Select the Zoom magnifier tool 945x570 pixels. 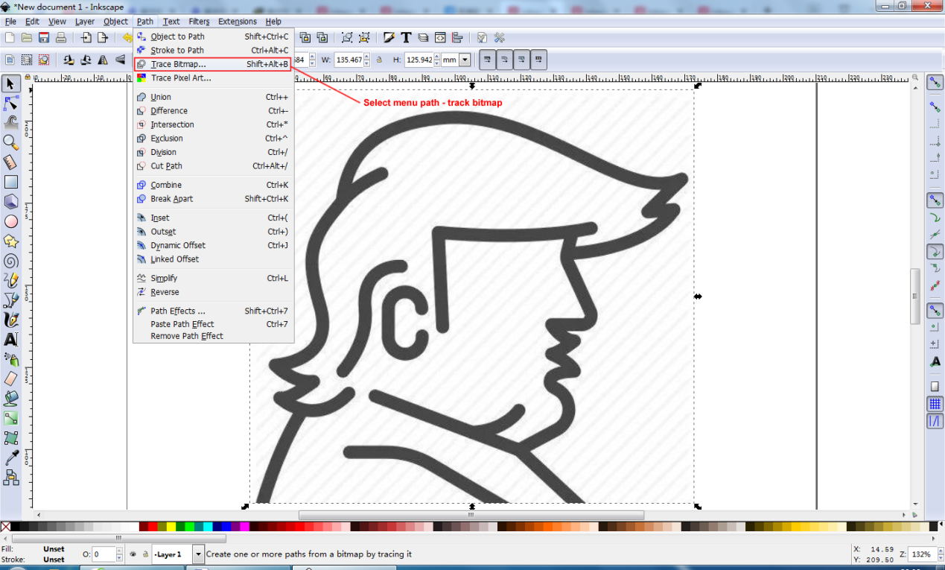10,142
